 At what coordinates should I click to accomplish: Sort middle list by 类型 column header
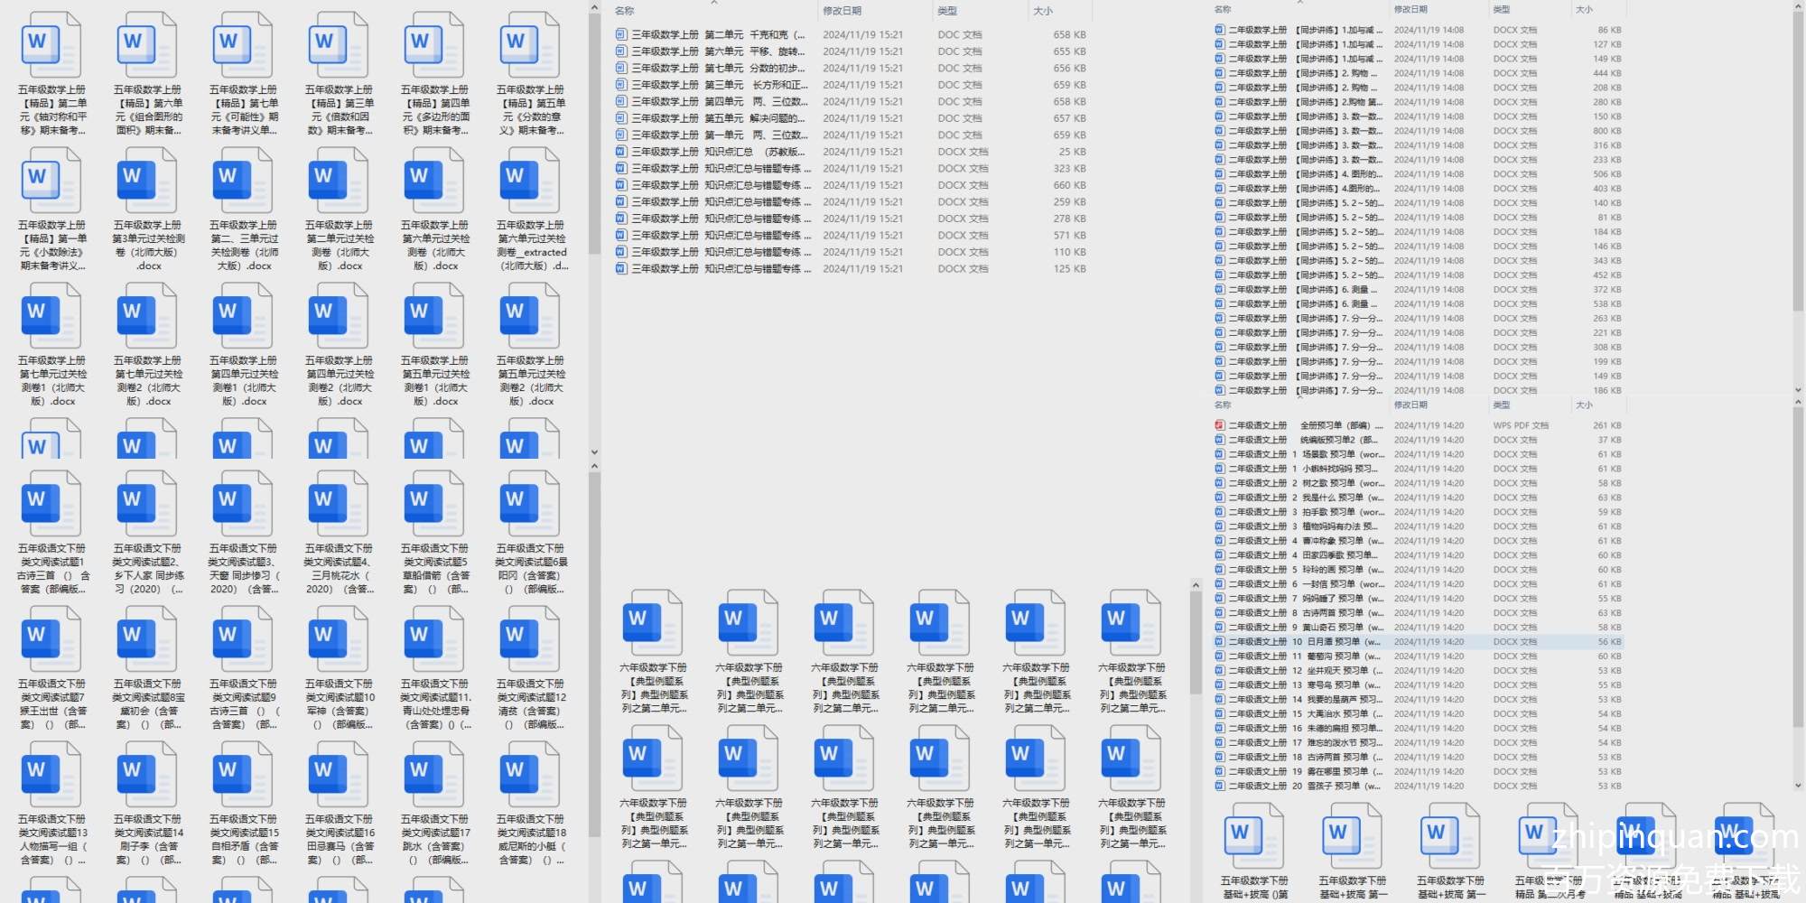[x=947, y=11]
